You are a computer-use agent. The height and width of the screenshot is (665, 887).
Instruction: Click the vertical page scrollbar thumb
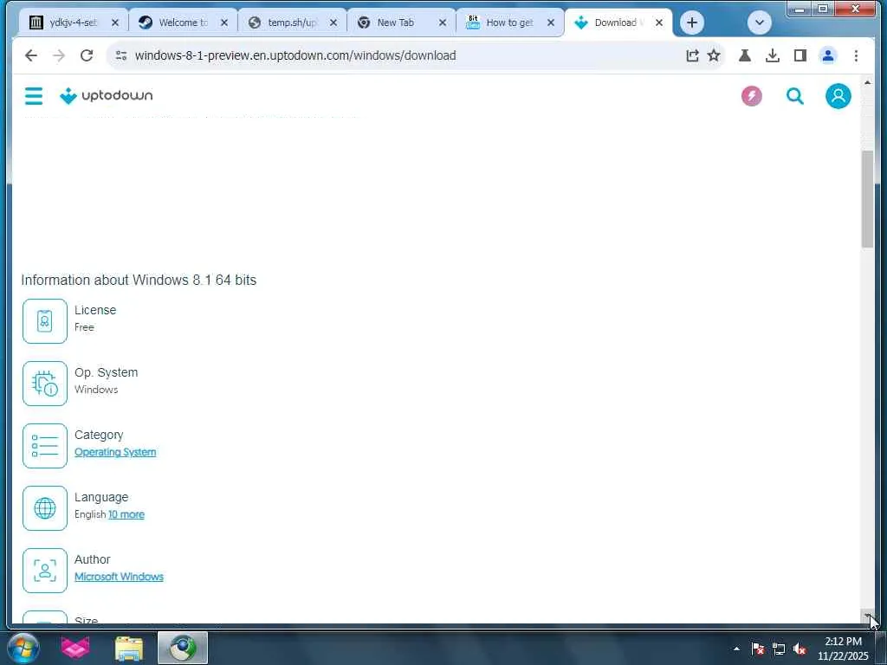pyautogui.click(x=867, y=199)
